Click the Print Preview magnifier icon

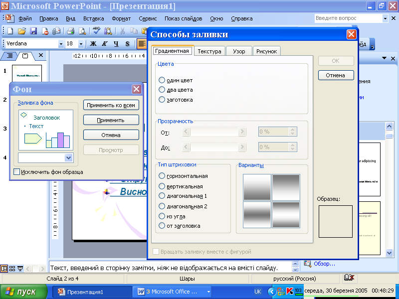pos(82,31)
